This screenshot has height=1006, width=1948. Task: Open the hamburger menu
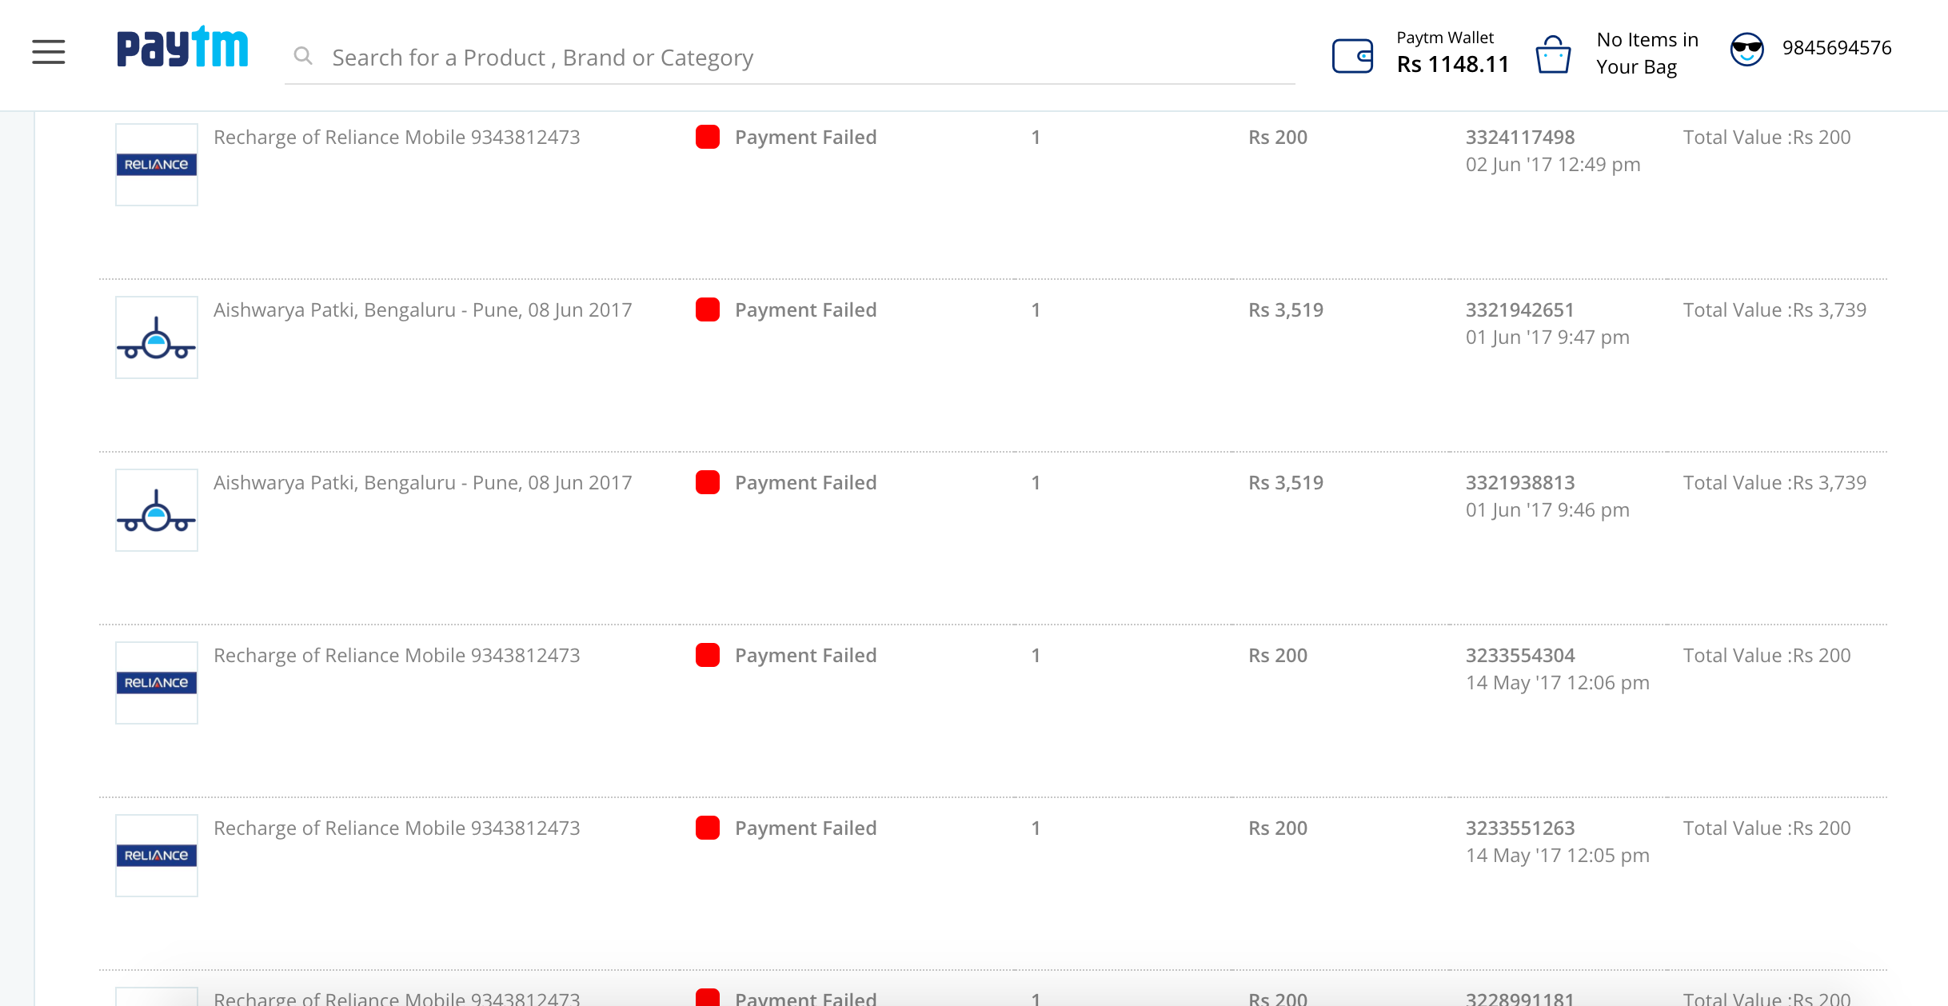tap(48, 52)
